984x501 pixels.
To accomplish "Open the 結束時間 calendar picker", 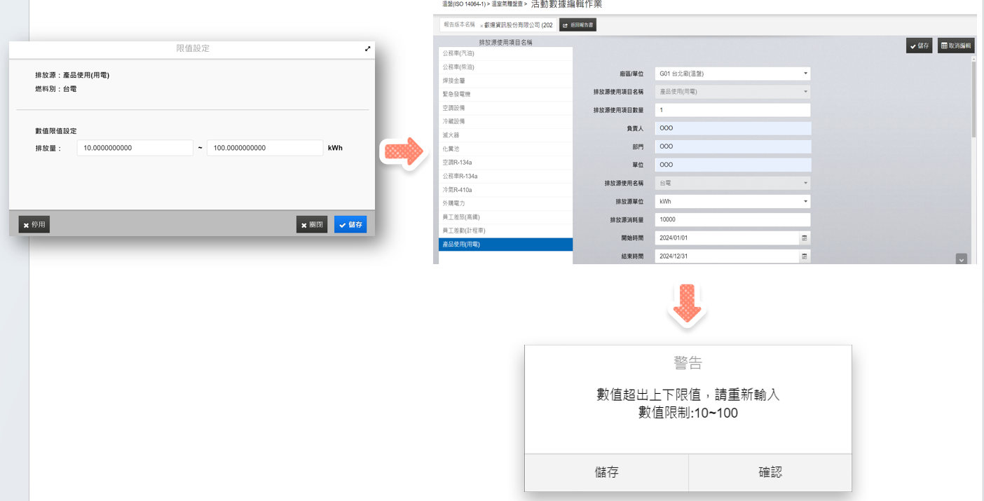I will point(805,256).
